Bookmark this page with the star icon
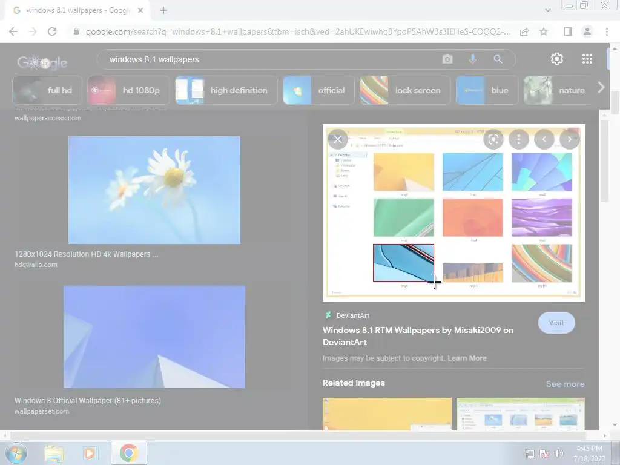The image size is (620, 465). click(x=544, y=31)
